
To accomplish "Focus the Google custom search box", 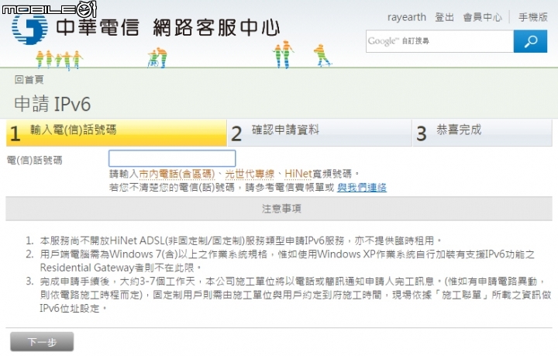I will click(440, 41).
